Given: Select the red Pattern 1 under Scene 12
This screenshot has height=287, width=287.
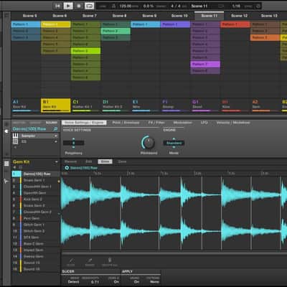Looking at the screenshot, I should pos(235,24).
